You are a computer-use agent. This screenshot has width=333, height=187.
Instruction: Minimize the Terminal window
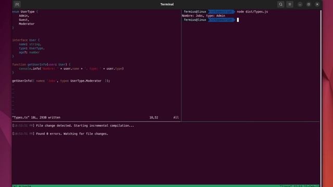click(300, 4)
